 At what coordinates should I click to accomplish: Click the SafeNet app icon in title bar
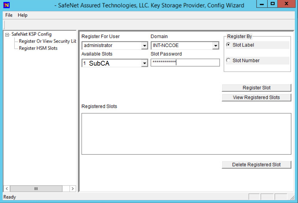[x=6, y=5]
